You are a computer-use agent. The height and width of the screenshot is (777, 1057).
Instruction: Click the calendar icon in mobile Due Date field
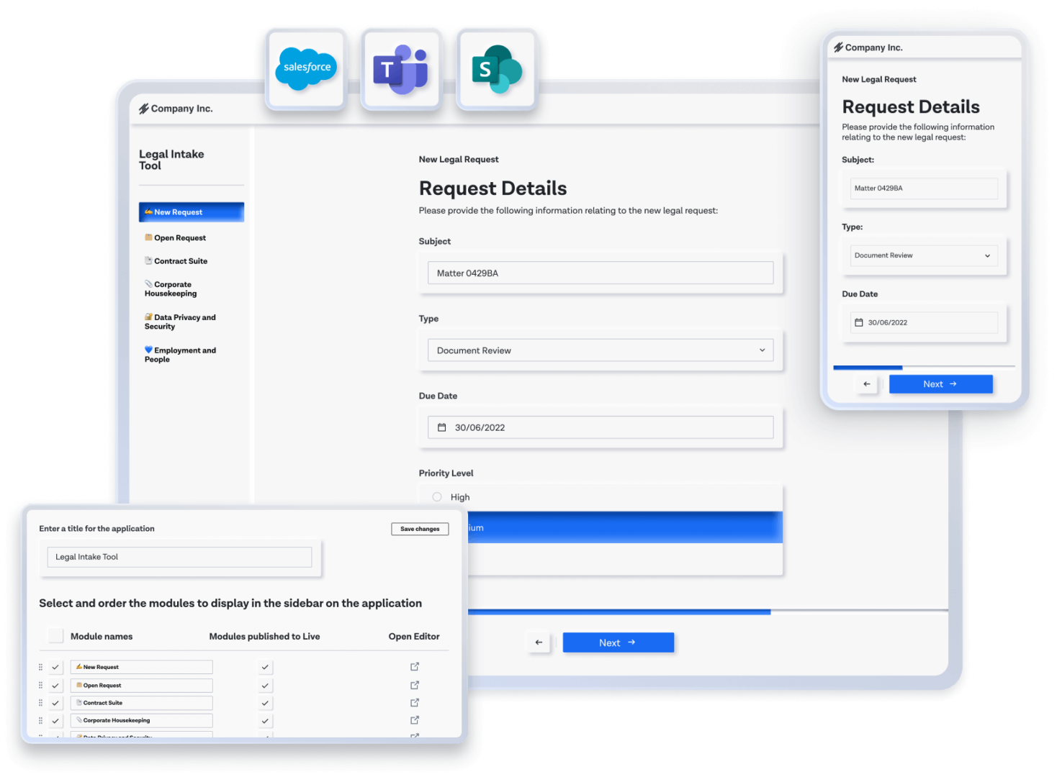(858, 322)
